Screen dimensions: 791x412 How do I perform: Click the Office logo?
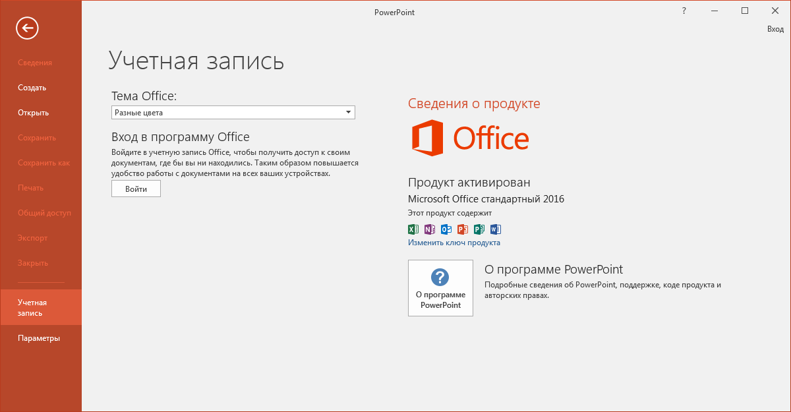pyautogui.click(x=470, y=138)
